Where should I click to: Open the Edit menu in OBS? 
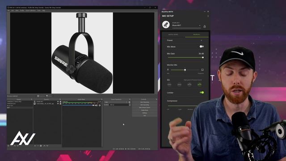(13, 10)
